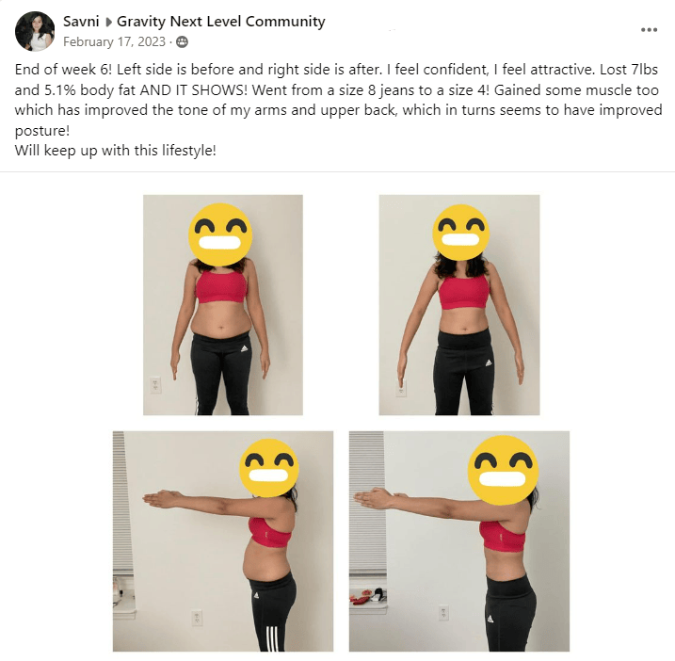The width and height of the screenshot is (675, 661).
Task: Click the wall outlet in bottom-left photo
Action: coord(197,618)
